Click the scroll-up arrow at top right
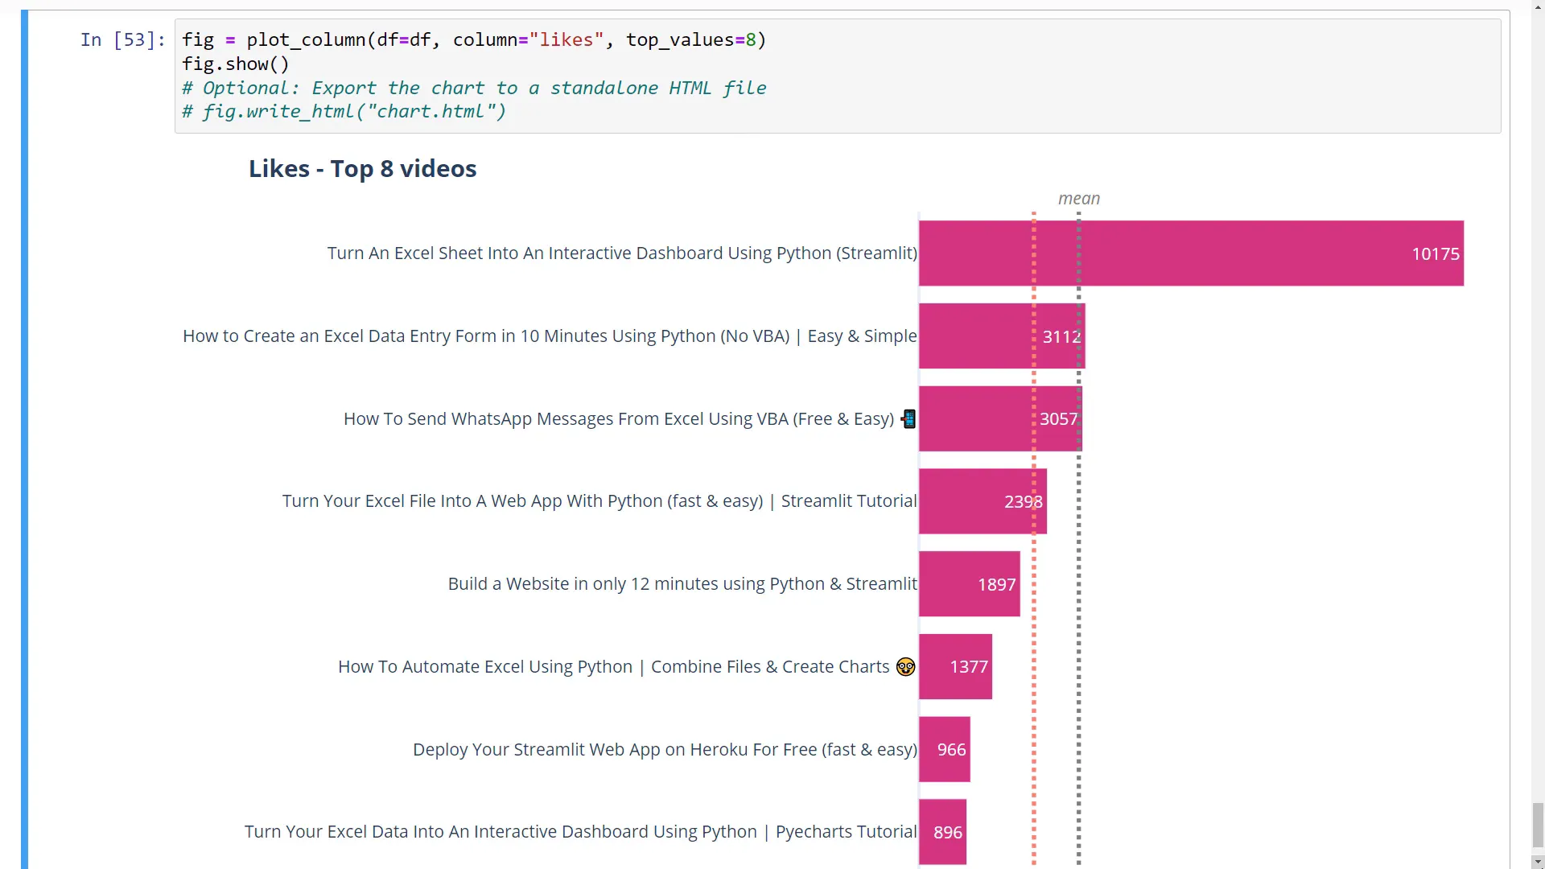The image size is (1545, 869). 1536,6
